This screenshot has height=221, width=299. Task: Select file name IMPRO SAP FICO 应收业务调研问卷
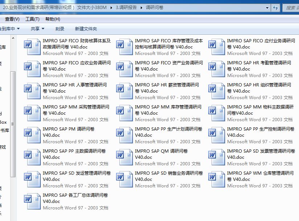point(77,66)
